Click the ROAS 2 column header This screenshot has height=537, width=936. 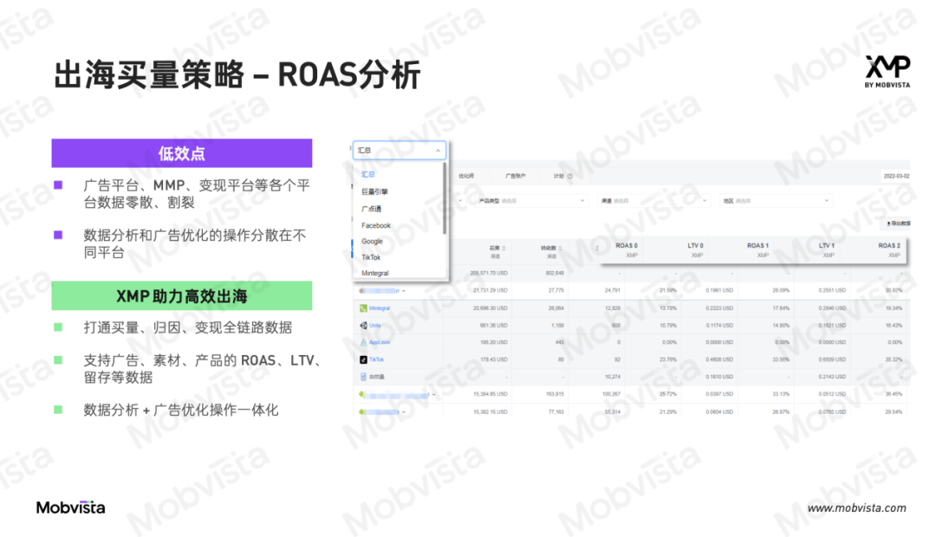pyautogui.click(x=889, y=246)
